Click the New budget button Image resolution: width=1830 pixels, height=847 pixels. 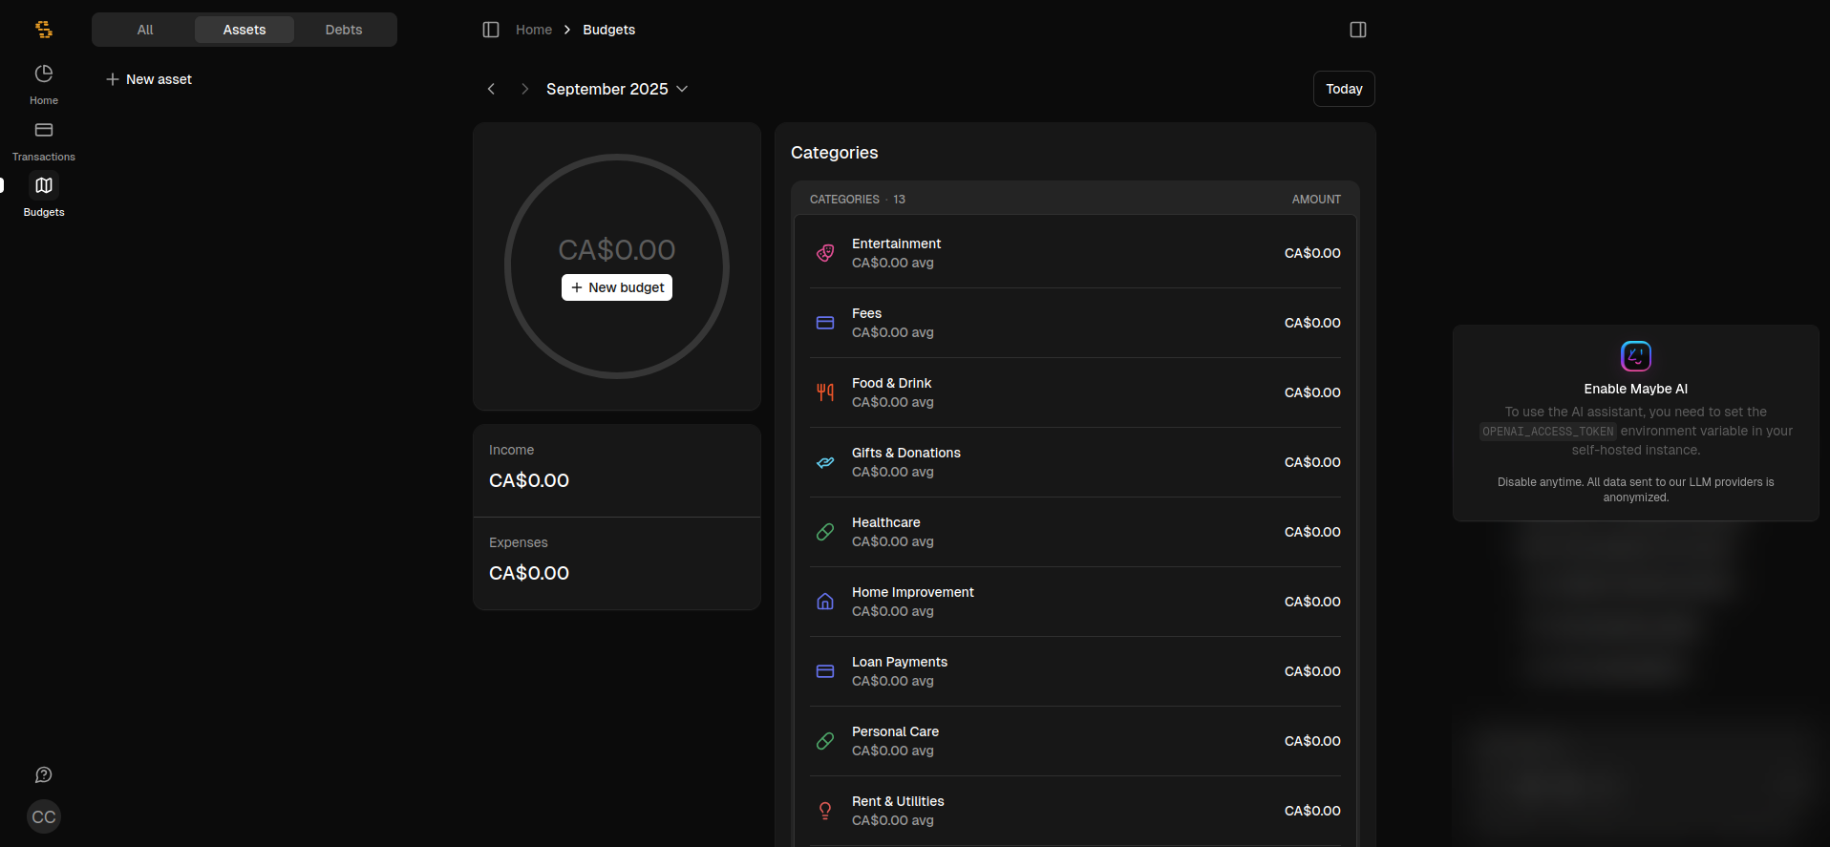click(x=617, y=287)
